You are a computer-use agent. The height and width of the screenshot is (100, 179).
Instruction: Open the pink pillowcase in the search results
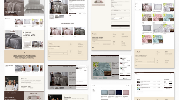(126, 92)
